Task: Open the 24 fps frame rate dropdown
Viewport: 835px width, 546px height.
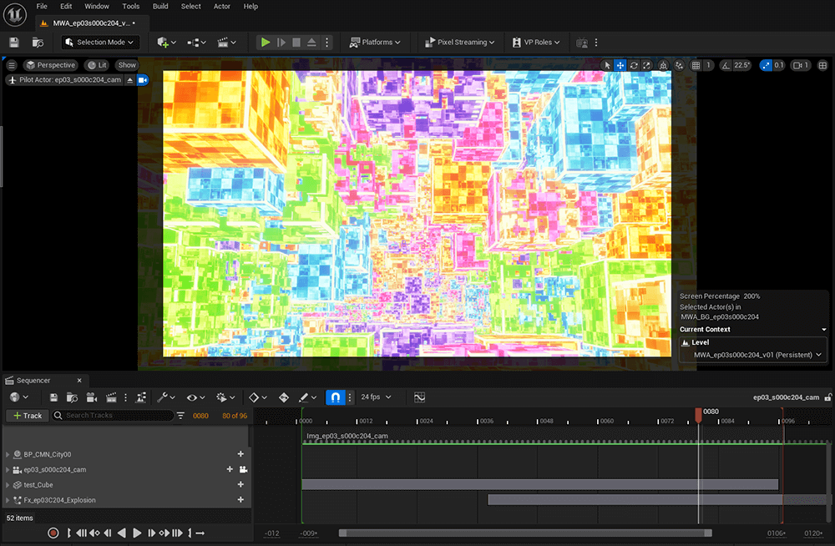Action: 376,397
